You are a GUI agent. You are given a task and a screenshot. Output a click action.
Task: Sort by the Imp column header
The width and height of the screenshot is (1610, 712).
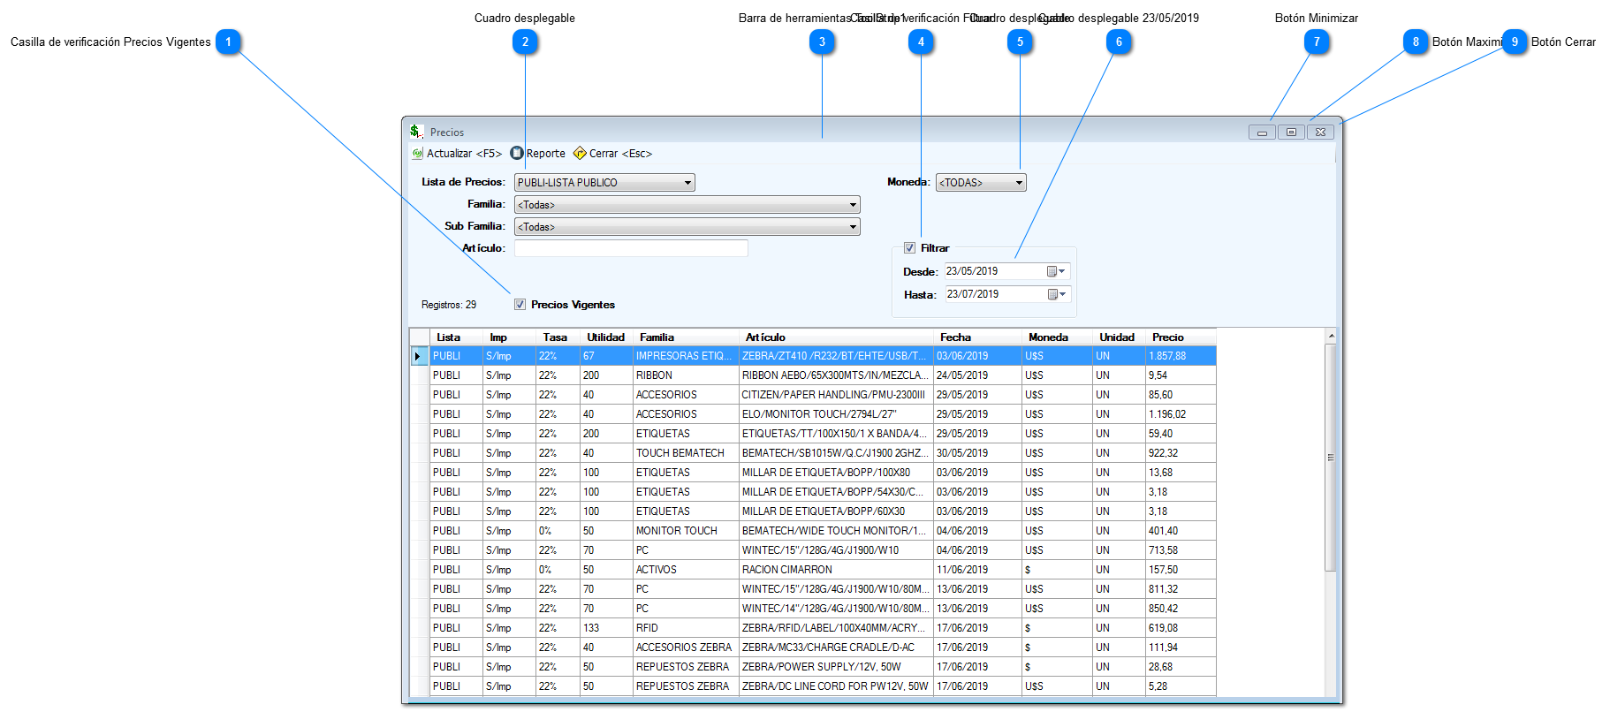pyautogui.click(x=509, y=337)
